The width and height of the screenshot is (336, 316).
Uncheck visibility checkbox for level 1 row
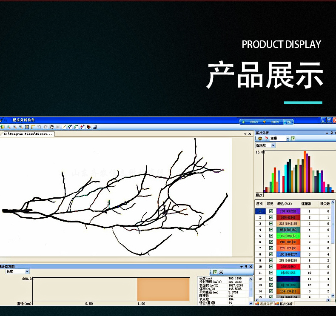click(271, 211)
